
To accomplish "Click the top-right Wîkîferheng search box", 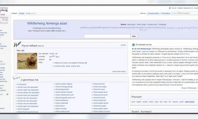I will coord(184,13).
